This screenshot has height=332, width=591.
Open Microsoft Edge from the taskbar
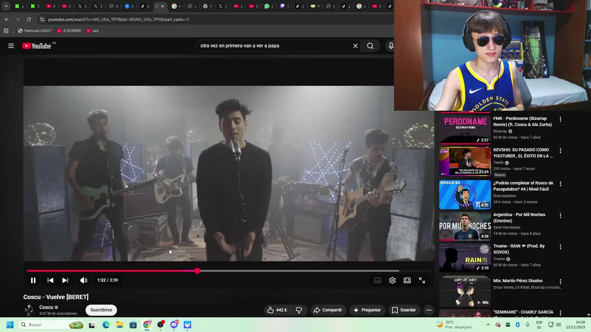click(x=106, y=325)
